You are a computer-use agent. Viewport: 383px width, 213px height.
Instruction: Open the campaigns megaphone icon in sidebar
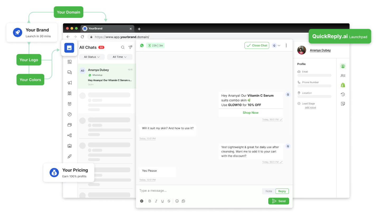click(x=70, y=83)
